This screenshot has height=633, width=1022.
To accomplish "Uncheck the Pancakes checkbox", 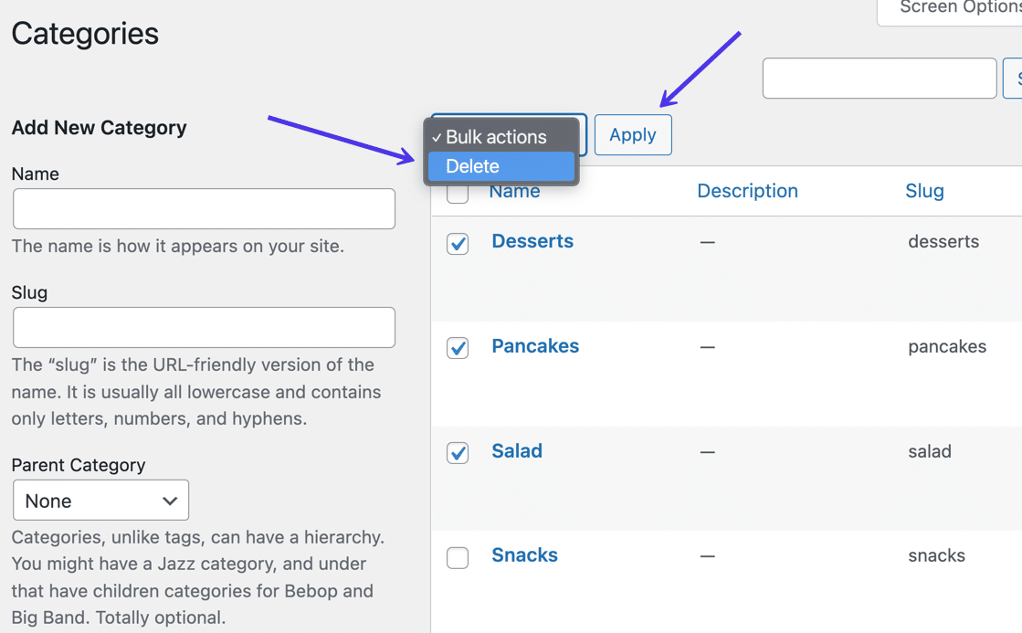I will click(x=458, y=349).
